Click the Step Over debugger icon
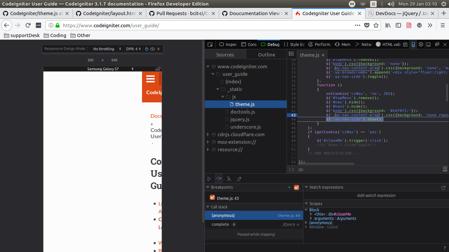Screen dimensions: 449x252 (219, 179)
